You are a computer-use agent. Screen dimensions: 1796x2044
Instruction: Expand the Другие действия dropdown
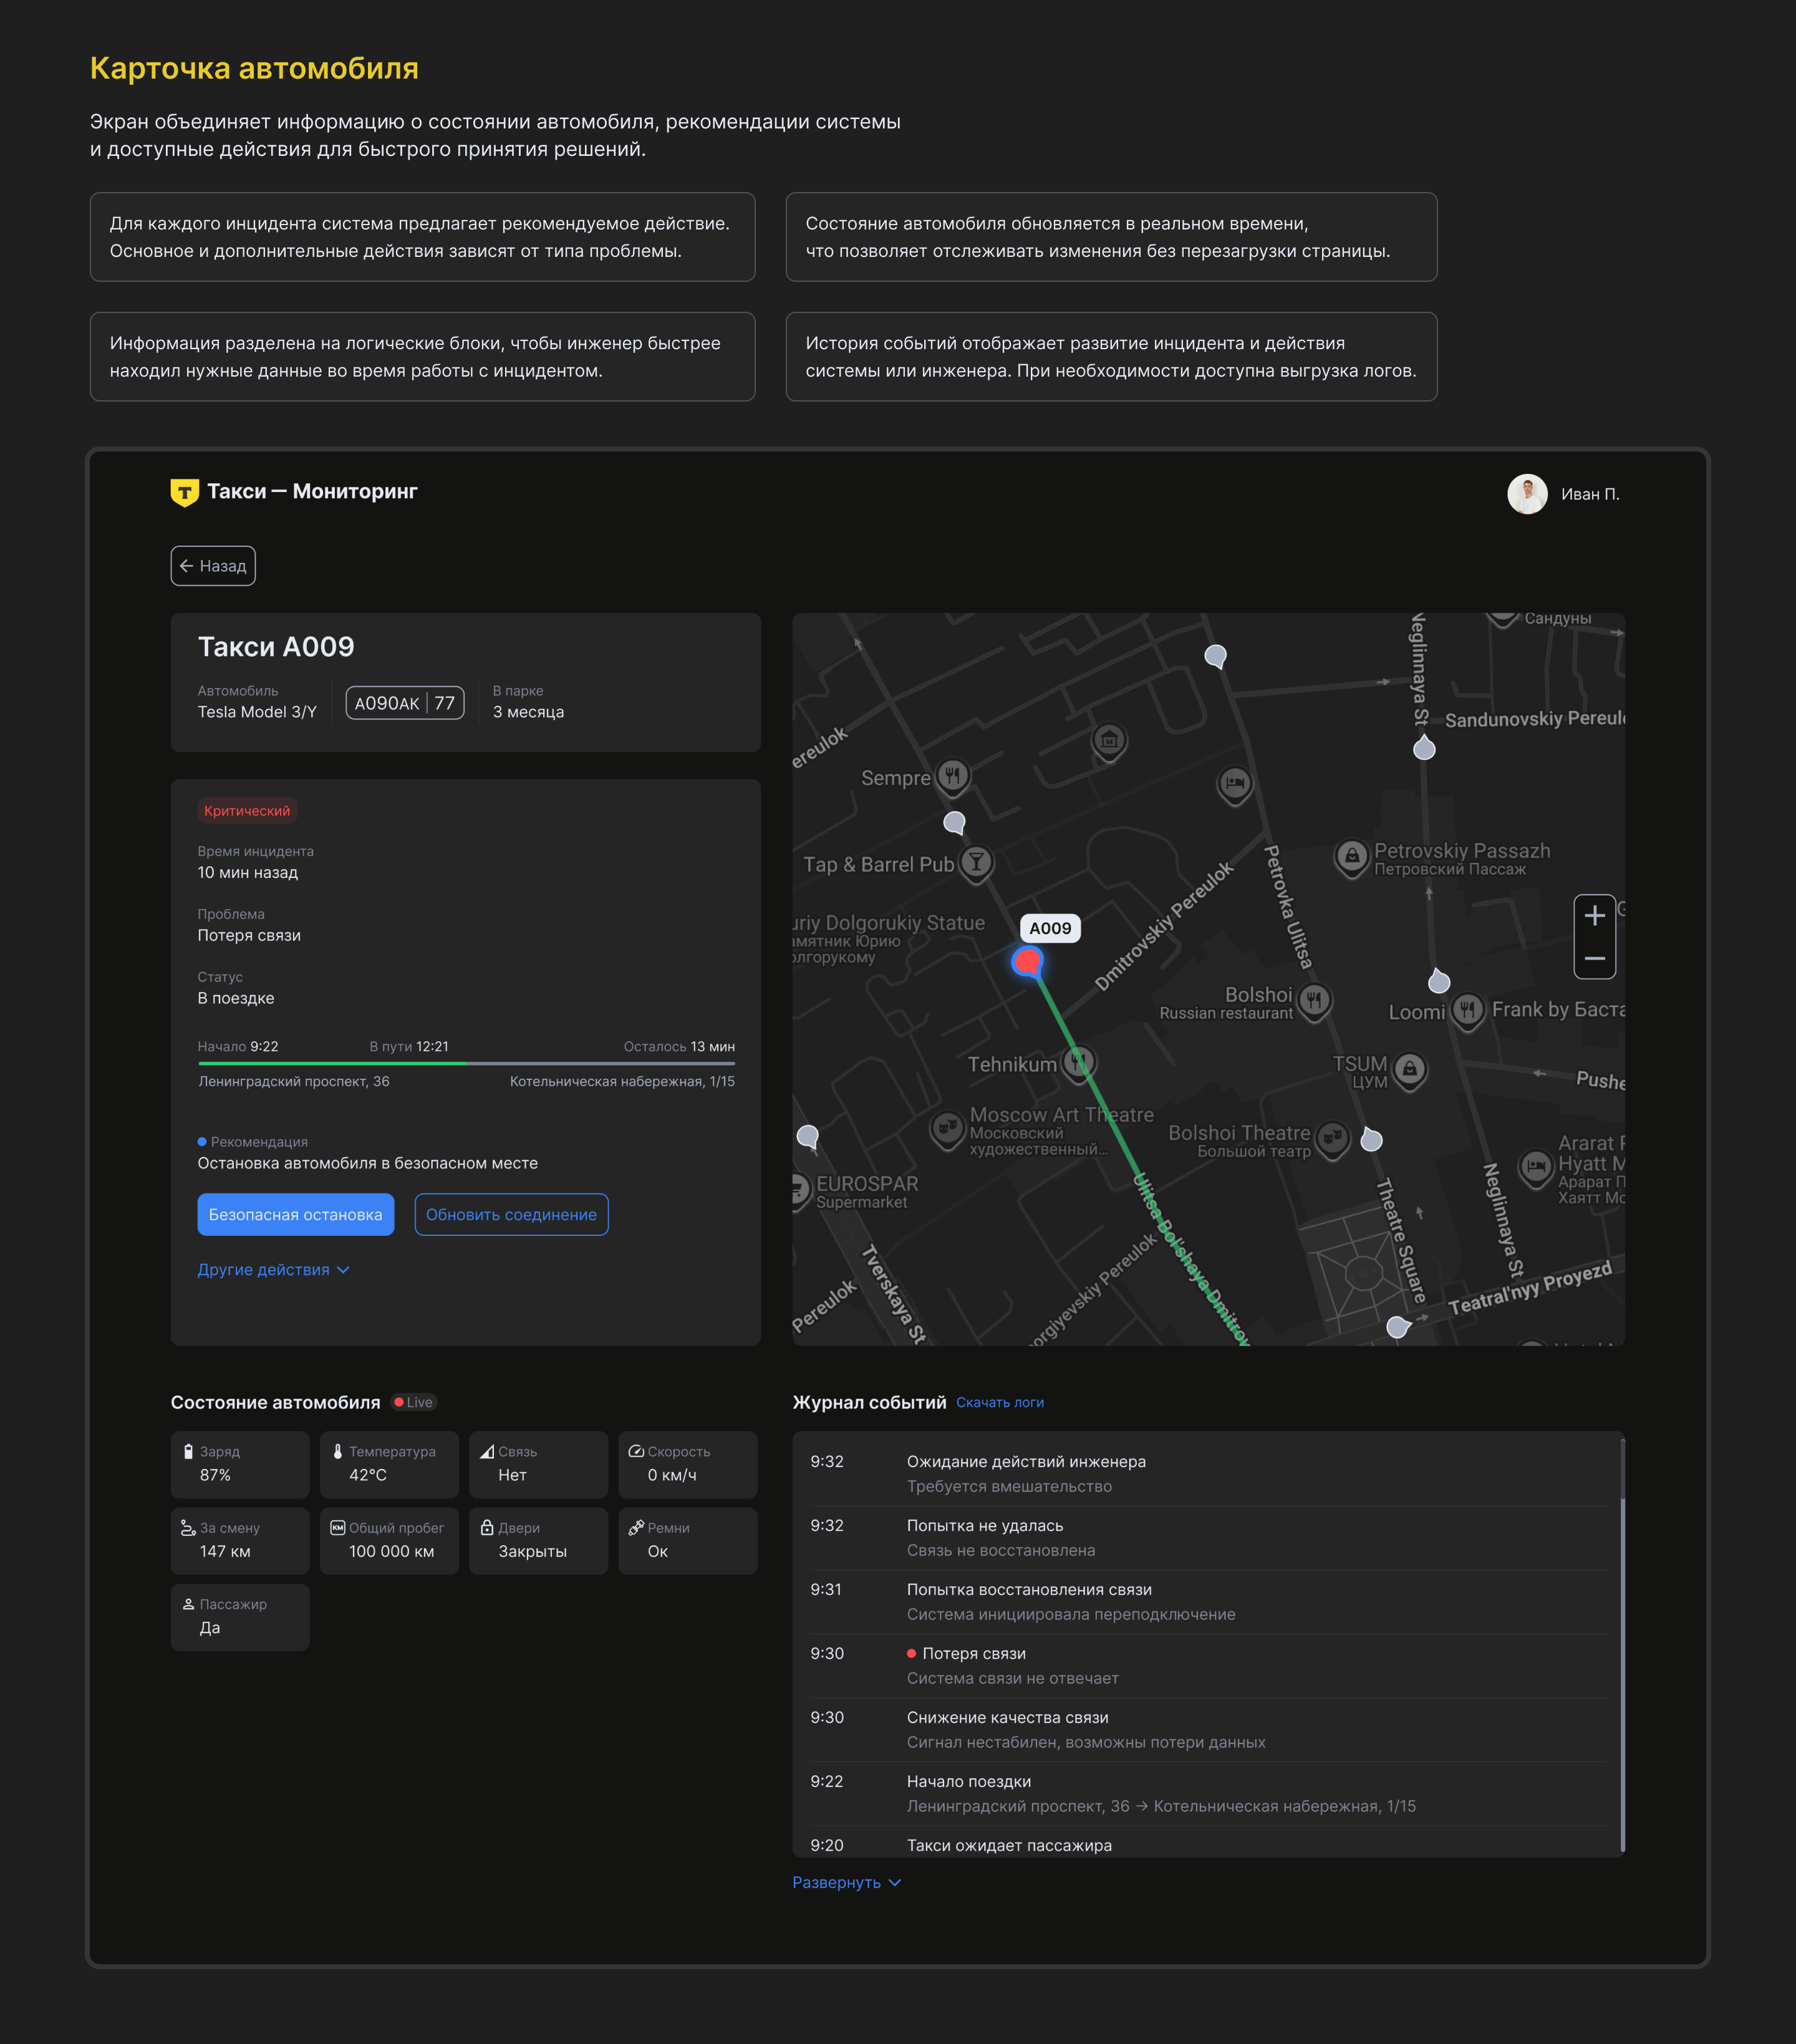click(x=273, y=1269)
